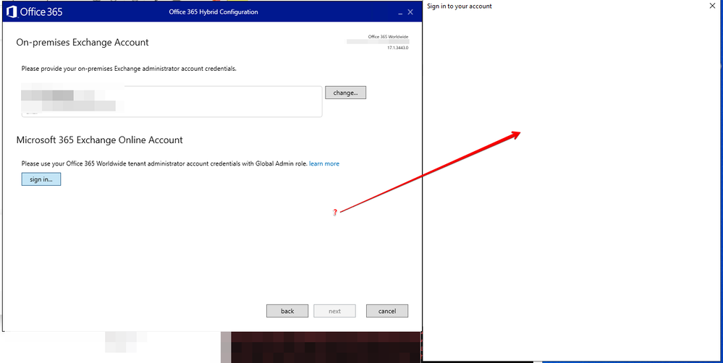Open the learn more link
Viewport: 723px width, 363px height.
coord(324,163)
